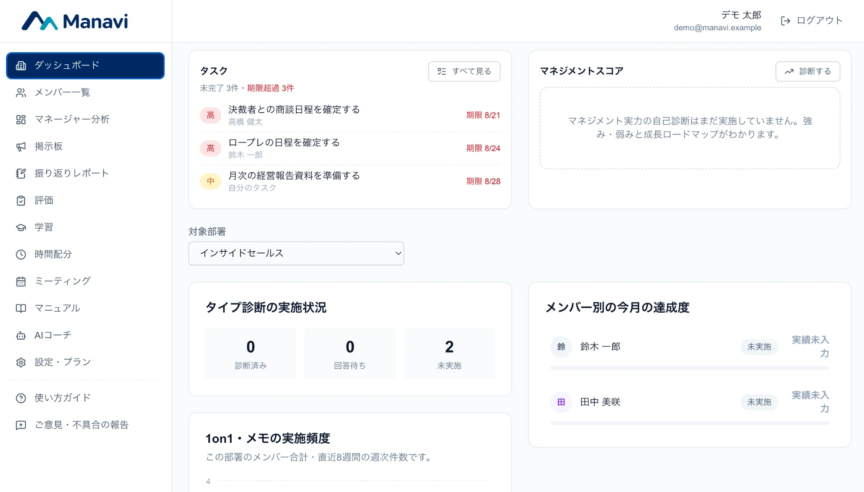Click the 設定・プラン gear icon

tap(21, 363)
